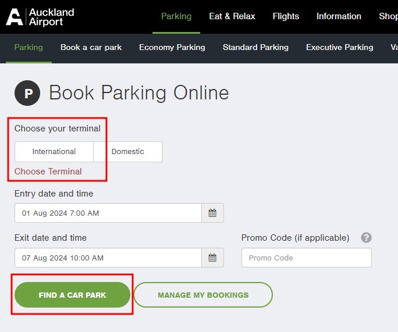Viewport: 398px width, 332px height.
Task: Open the Shop menu item
Action: point(388,16)
